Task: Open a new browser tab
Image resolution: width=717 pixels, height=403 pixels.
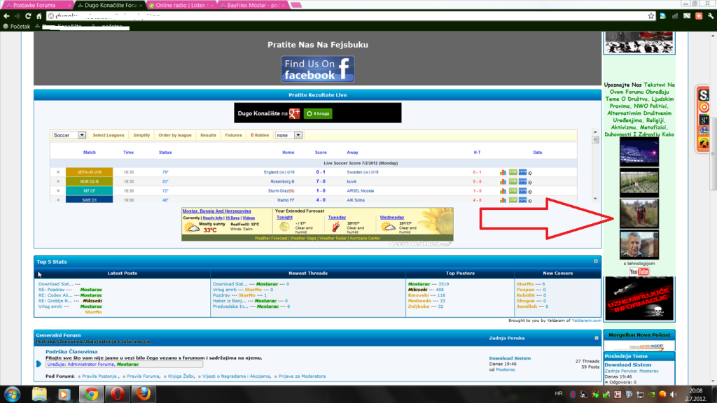Action: pyautogui.click(x=296, y=5)
